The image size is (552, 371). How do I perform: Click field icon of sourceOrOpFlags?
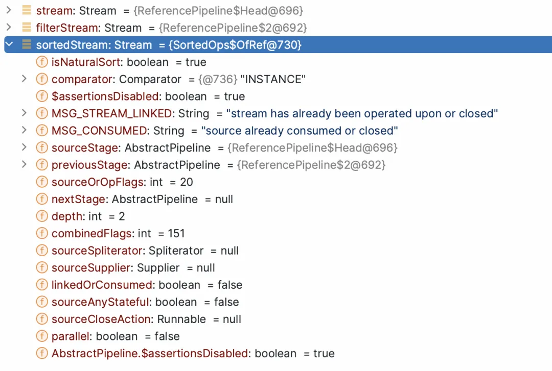coord(42,182)
